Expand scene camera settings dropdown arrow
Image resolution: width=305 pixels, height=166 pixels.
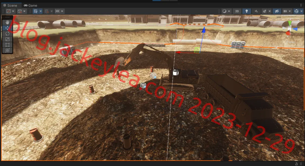coord(290,11)
